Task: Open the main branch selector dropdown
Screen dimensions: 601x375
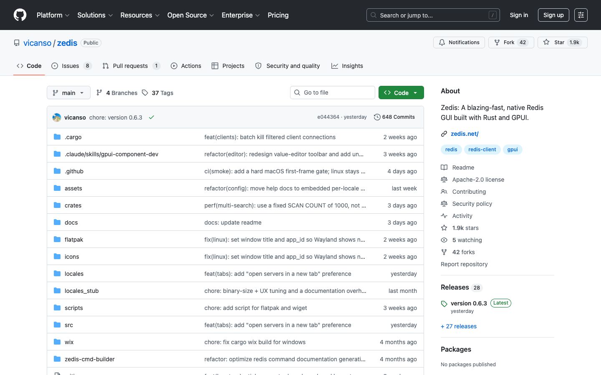Action: pos(68,92)
